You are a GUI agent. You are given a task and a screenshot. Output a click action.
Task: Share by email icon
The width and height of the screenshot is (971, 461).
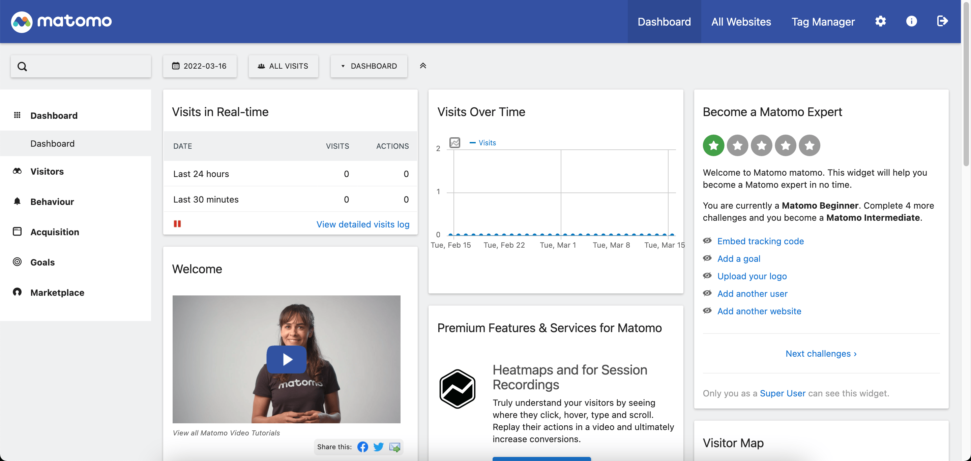click(x=395, y=447)
